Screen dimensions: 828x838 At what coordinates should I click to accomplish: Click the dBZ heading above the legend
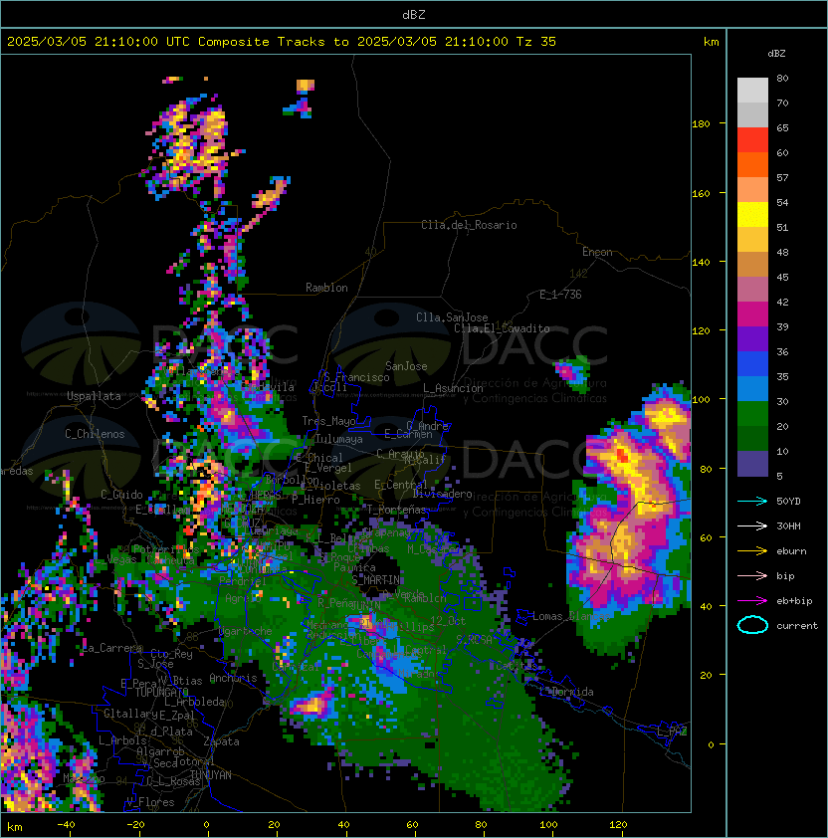(776, 54)
